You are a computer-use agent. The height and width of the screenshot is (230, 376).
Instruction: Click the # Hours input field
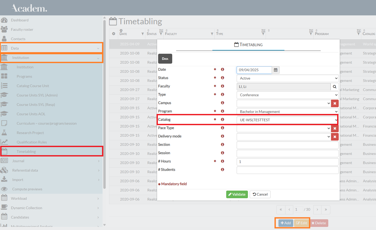pos(287,162)
